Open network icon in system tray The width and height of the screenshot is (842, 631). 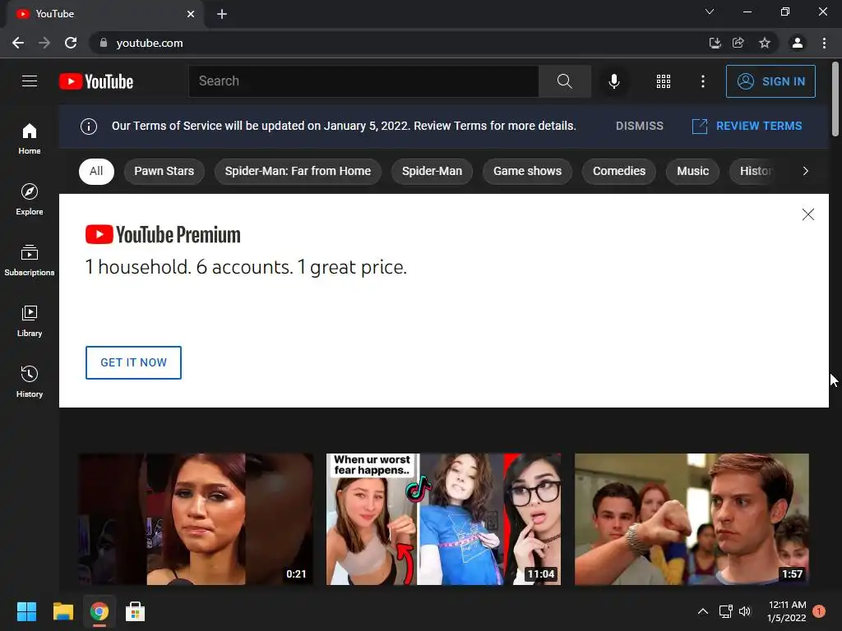725,611
